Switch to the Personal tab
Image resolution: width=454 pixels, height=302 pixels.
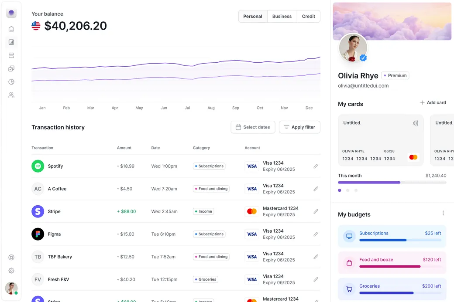pos(252,17)
